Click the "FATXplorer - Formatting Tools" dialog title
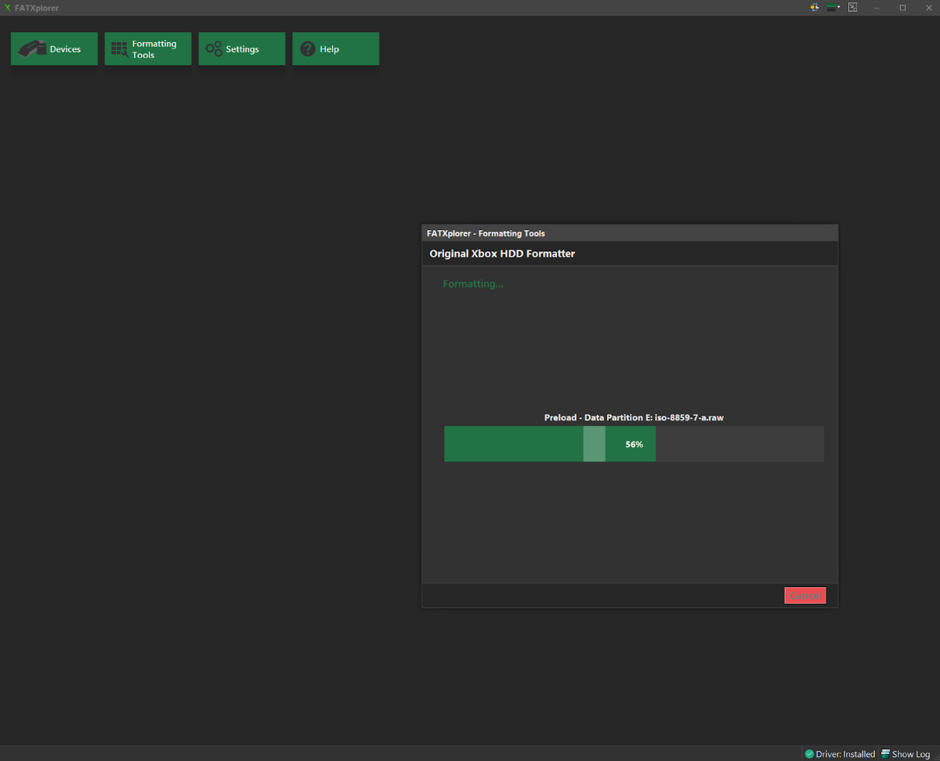940x761 pixels. pos(486,233)
